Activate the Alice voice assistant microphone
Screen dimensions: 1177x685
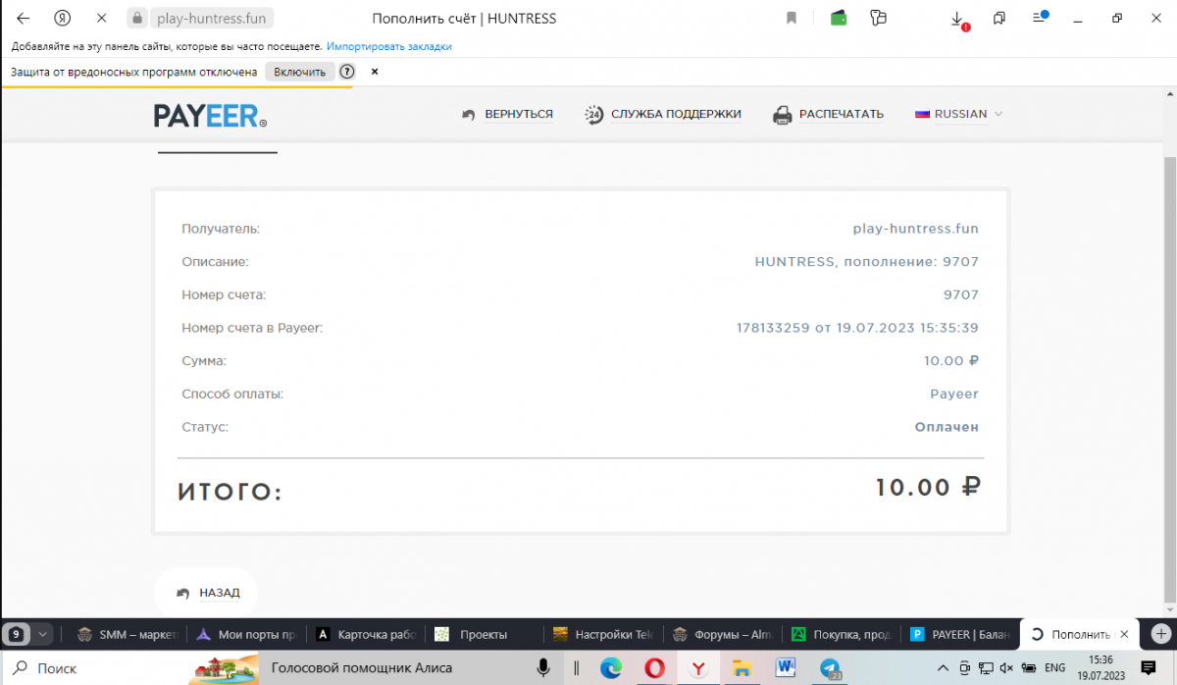coord(542,668)
